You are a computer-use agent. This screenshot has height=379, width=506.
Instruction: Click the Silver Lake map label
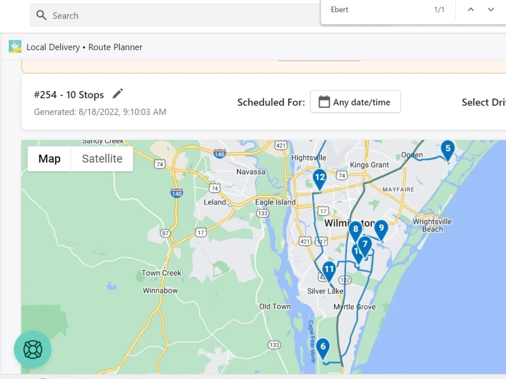click(x=325, y=291)
